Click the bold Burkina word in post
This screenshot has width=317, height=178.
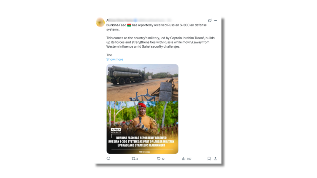pyautogui.click(x=112, y=25)
